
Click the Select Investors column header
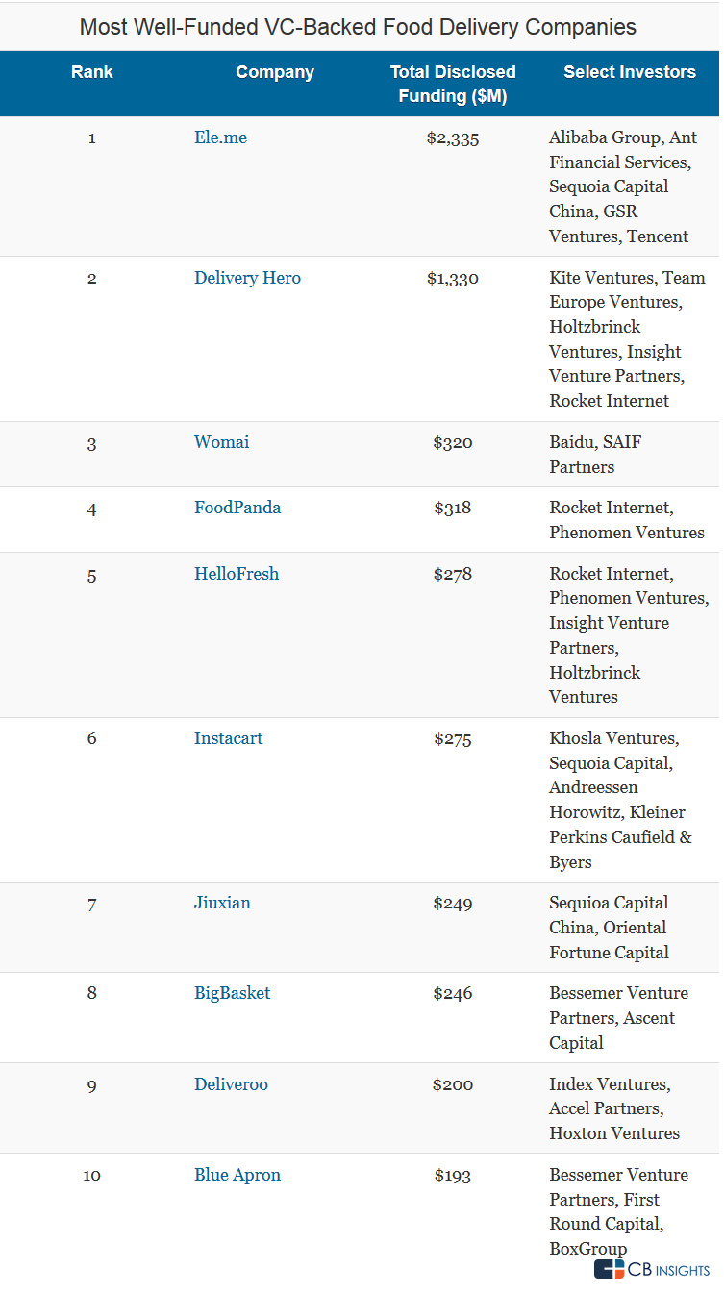tap(630, 72)
